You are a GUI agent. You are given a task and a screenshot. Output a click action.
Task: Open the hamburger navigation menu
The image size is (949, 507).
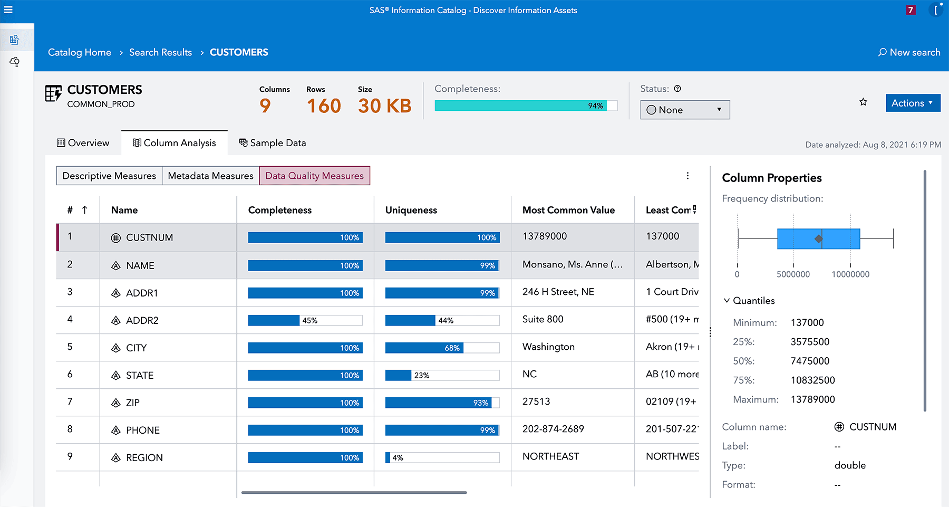click(x=8, y=9)
